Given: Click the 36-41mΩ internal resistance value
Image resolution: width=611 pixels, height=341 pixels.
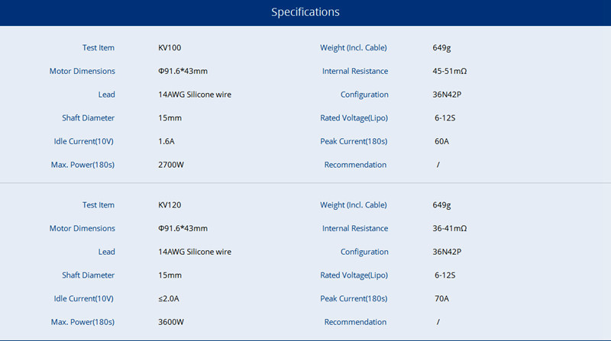Looking at the screenshot, I should (x=449, y=229).
